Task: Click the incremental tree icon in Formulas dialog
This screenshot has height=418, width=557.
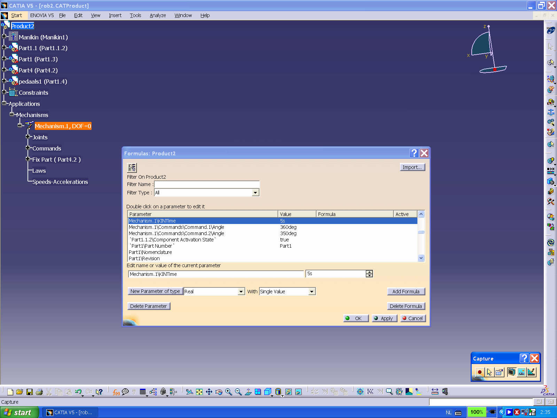Action: [132, 168]
